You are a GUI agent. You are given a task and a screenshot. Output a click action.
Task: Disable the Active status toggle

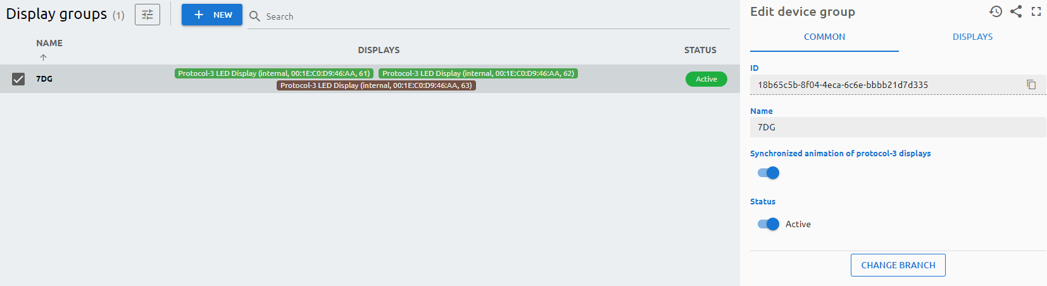(768, 224)
